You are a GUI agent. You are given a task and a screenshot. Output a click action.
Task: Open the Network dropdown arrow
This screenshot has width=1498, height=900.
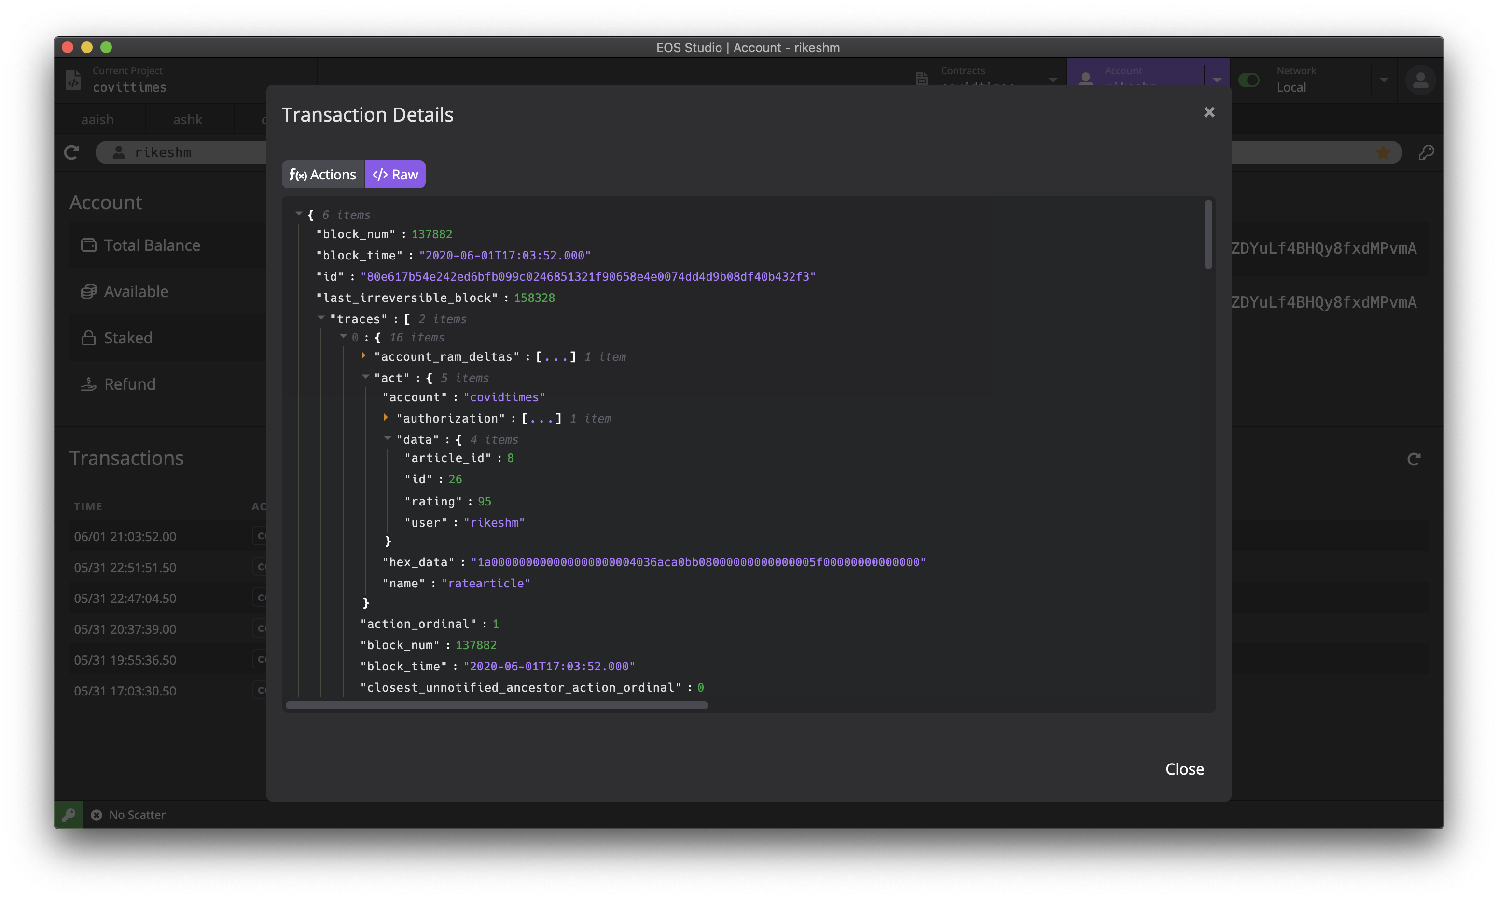(x=1383, y=80)
